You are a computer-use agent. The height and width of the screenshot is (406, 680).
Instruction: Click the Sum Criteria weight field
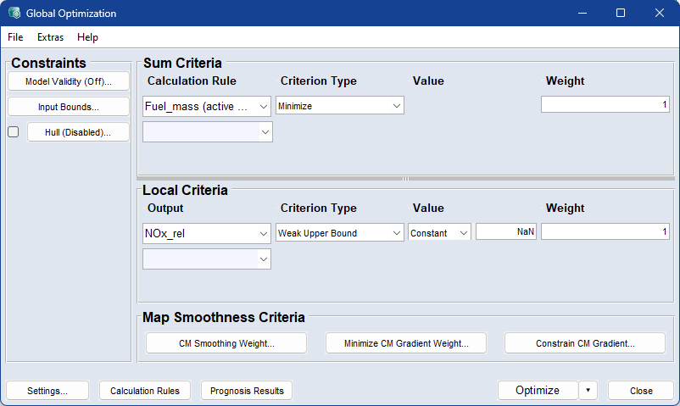click(x=605, y=104)
